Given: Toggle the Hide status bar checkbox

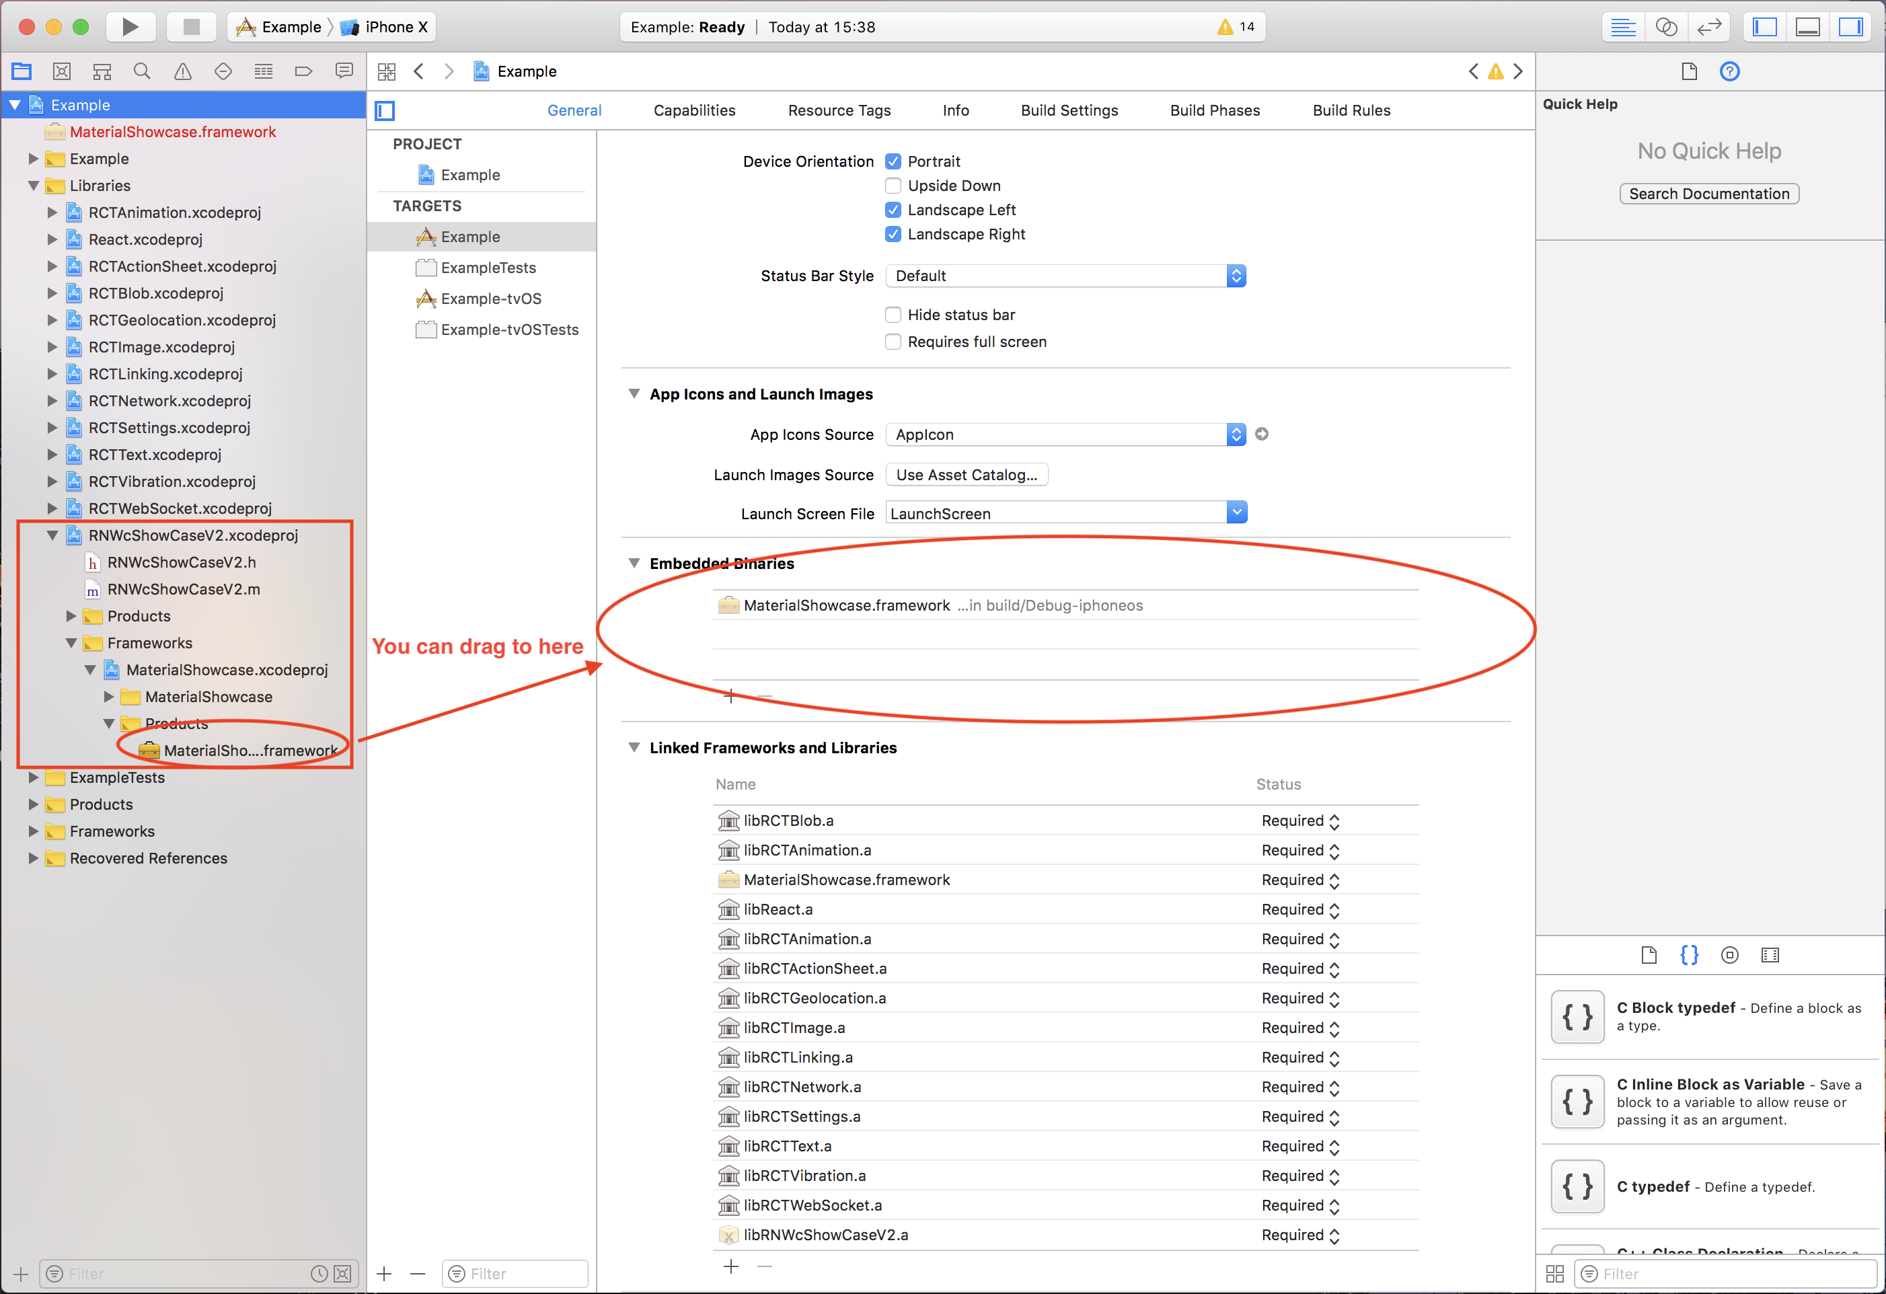Looking at the screenshot, I should tap(893, 315).
